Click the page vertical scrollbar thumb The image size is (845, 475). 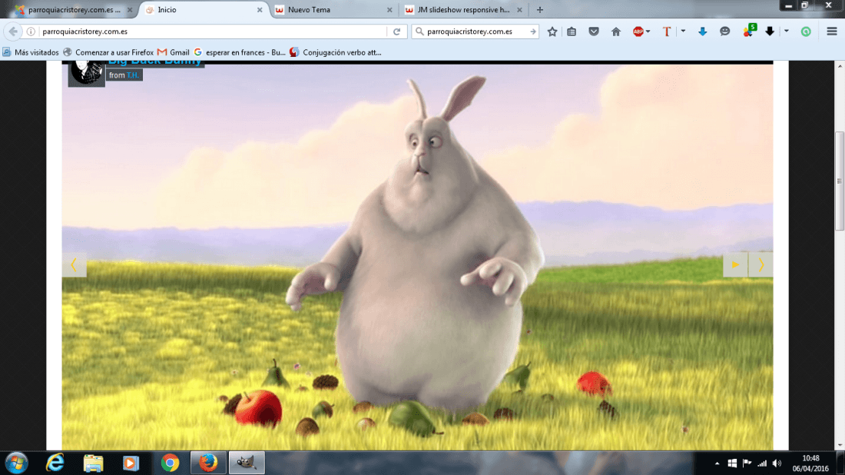click(839, 181)
